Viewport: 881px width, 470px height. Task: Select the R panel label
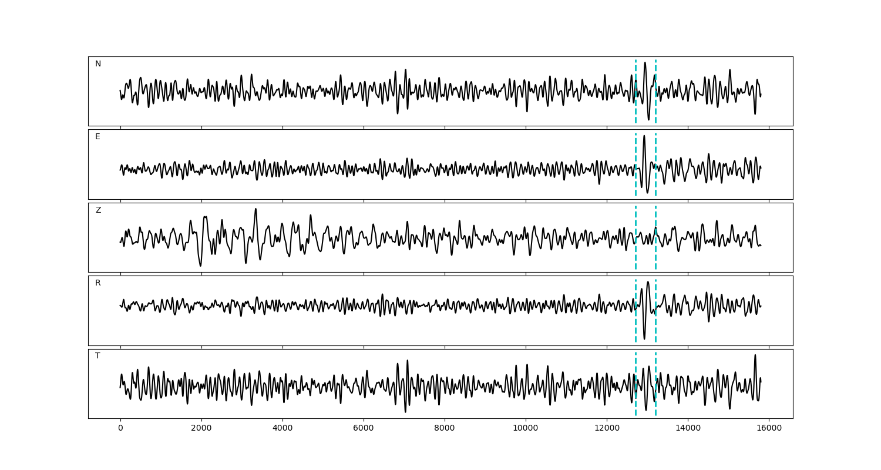tap(98, 283)
